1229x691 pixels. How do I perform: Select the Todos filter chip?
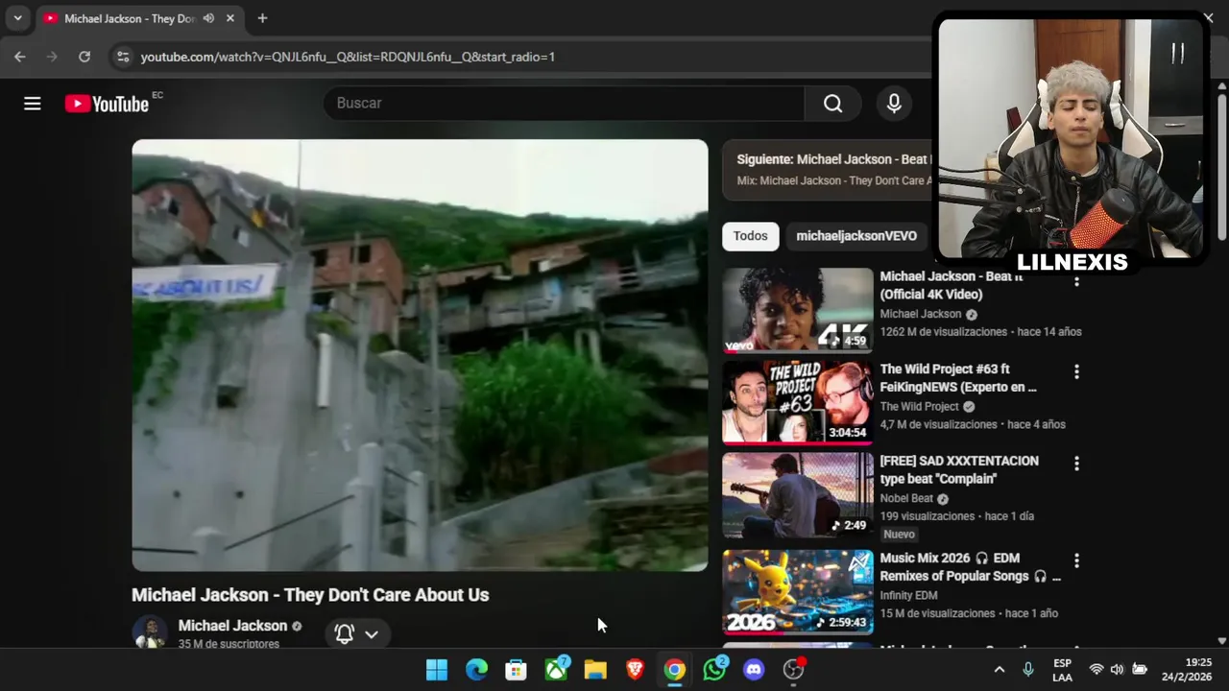pyautogui.click(x=751, y=236)
